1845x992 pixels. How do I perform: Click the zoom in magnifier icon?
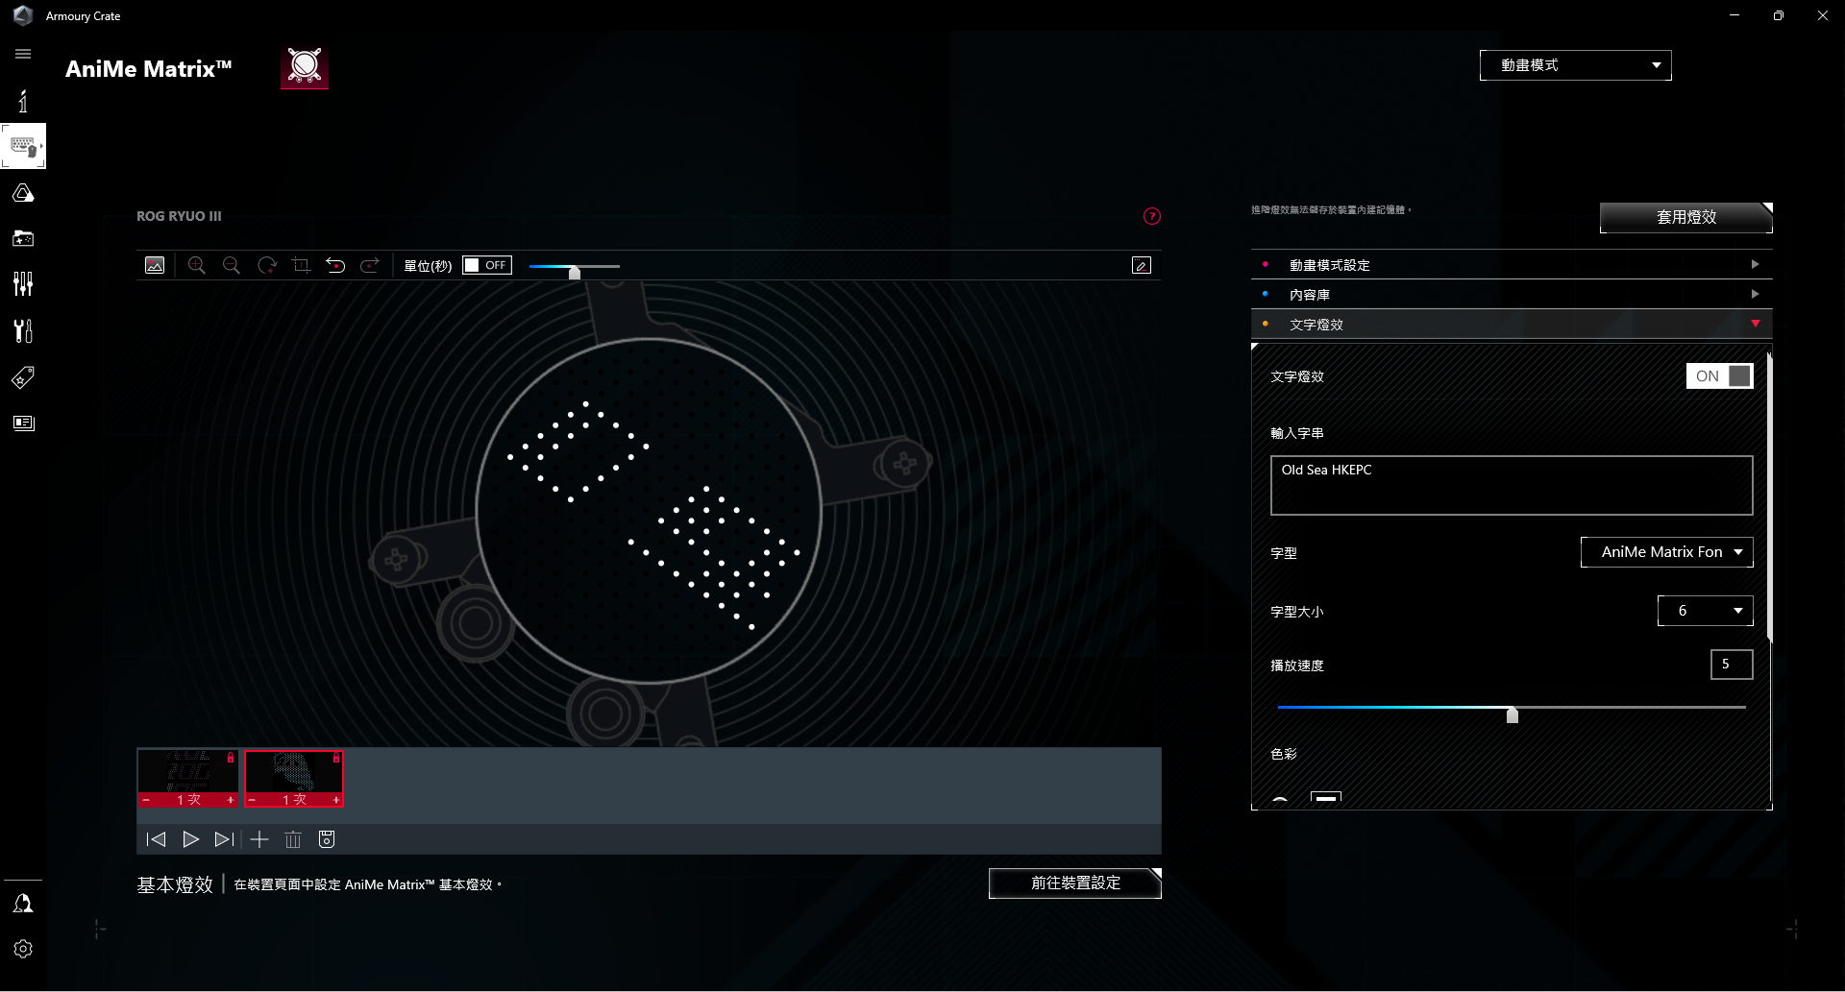(x=197, y=265)
